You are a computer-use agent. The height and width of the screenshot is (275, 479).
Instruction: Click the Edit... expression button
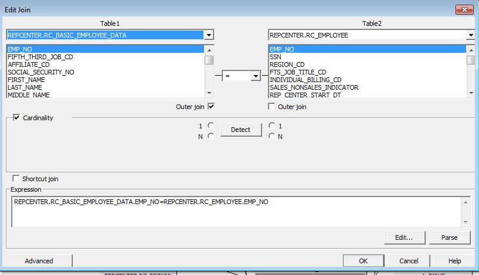point(404,237)
